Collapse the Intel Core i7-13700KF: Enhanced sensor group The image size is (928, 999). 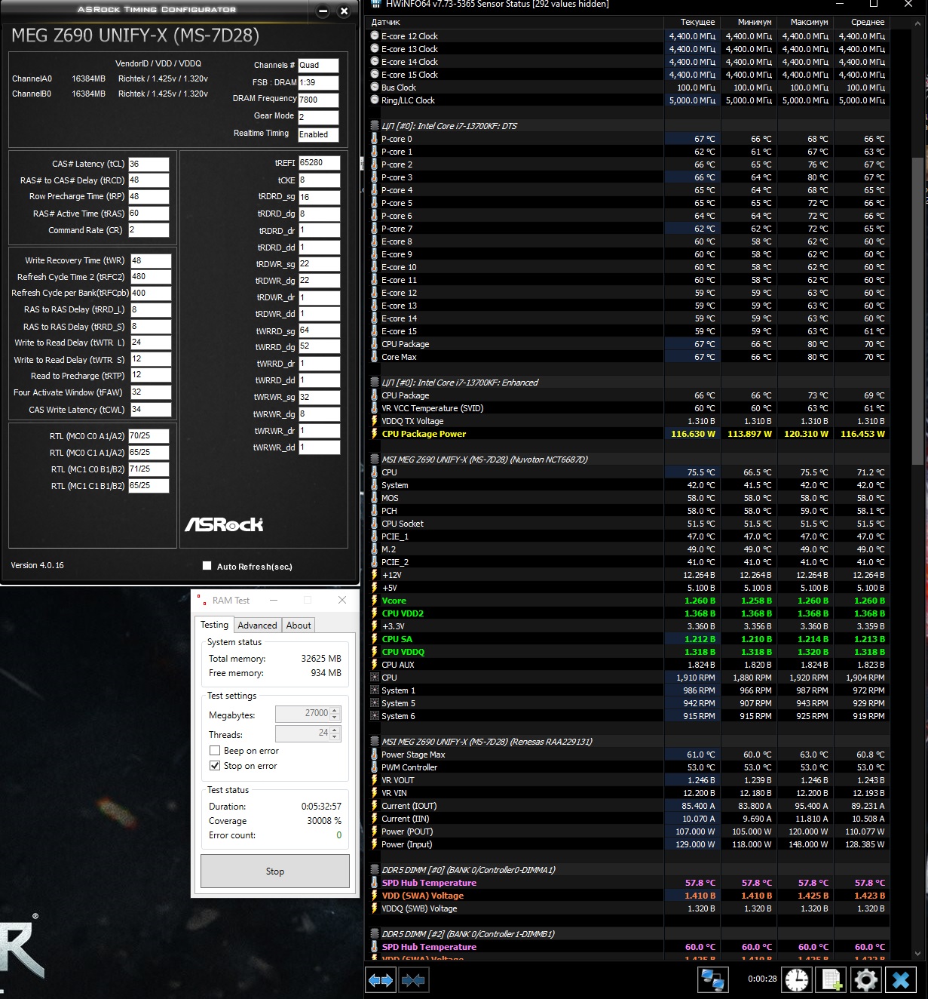[x=375, y=383]
